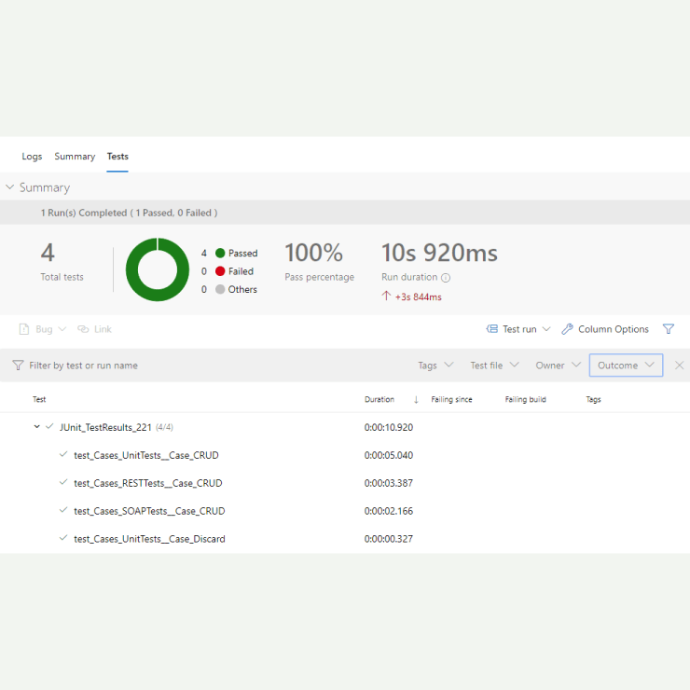The image size is (690, 690).
Task: Click the Link chain icon
Action: pos(83,329)
